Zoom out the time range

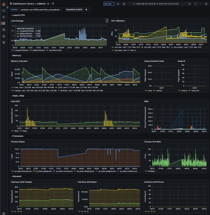[189, 4]
